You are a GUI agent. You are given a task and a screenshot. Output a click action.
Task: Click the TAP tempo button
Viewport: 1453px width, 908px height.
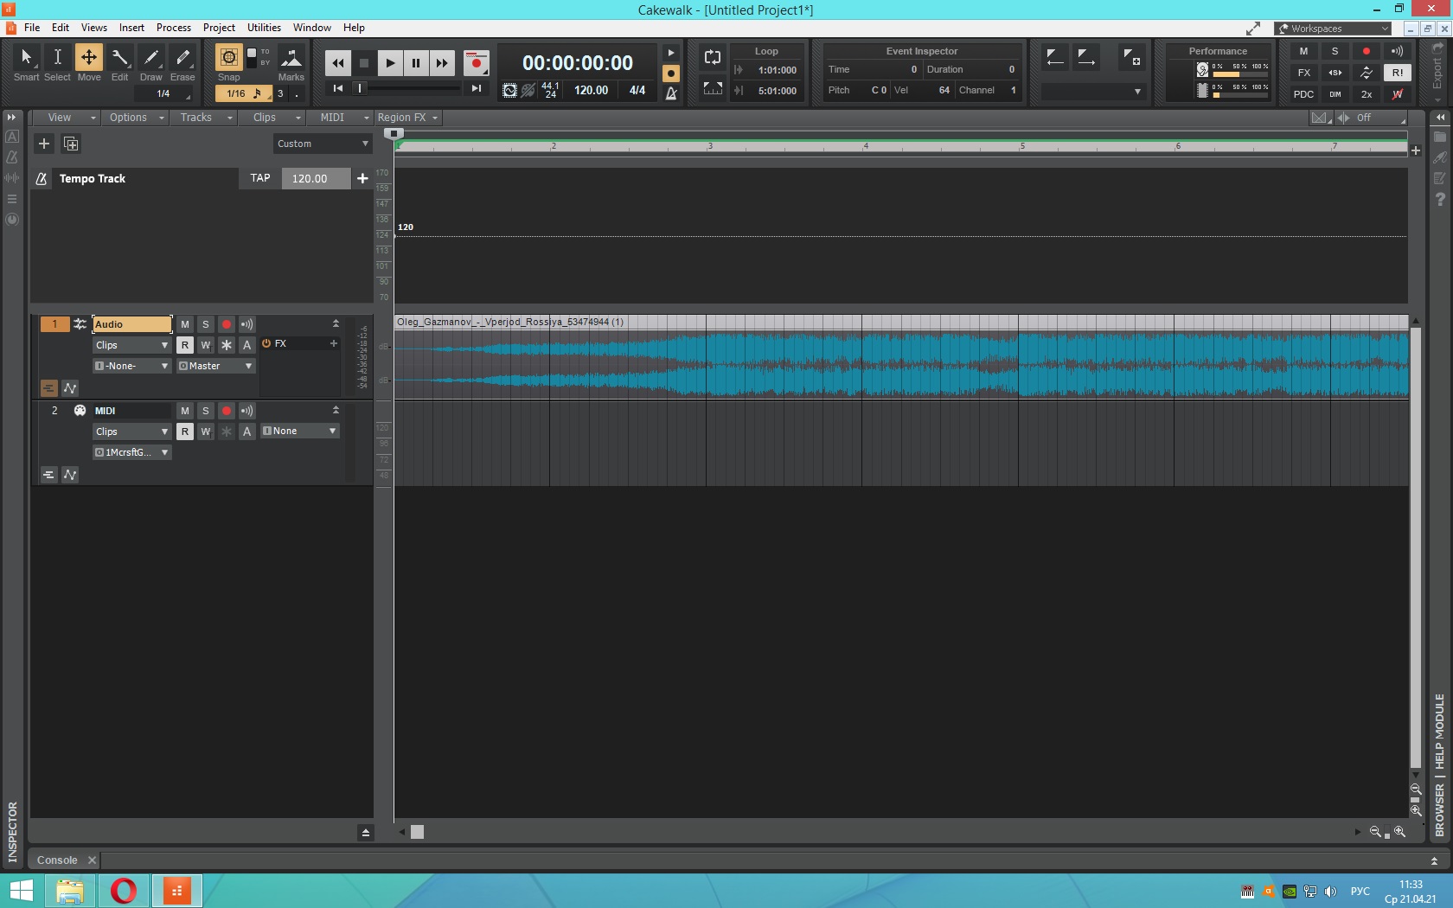[260, 178]
